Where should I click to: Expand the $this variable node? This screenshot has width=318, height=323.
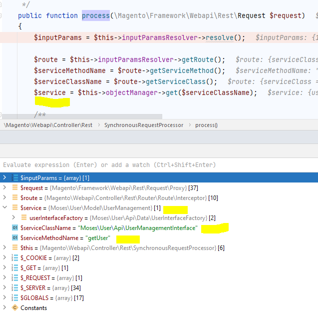pos(5,248)
